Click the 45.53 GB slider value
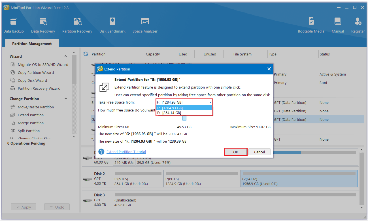 tap(184, 127)
